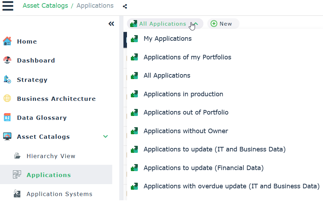Screen dimensions: 323x208
Task: Collapse the sidebar with double-chevron icon
Action: (x=111, y=24)
